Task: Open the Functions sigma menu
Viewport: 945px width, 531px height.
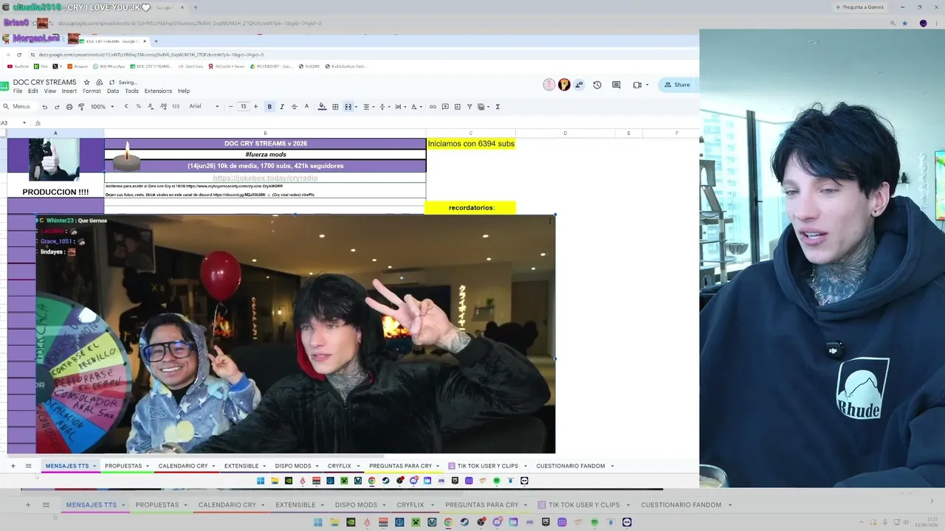Action: point(498,107)
